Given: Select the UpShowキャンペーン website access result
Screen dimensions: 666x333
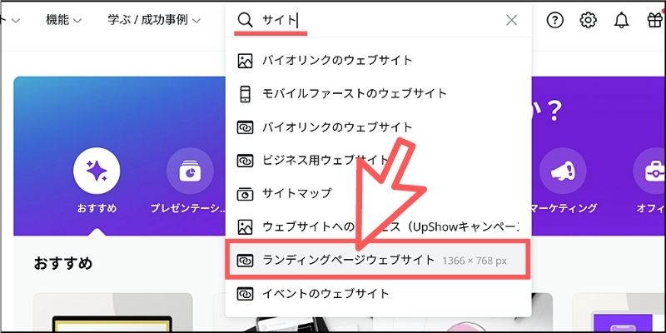Looking at the screenshot, I should [x=378, y=226].
